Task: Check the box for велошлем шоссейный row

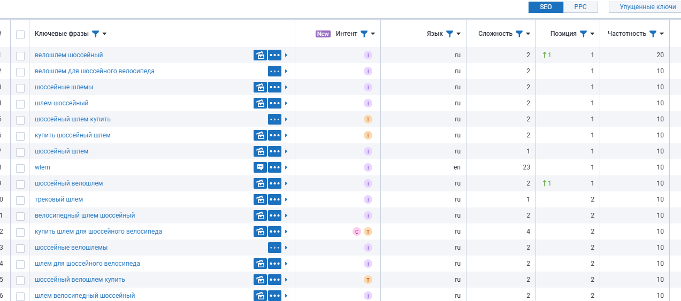Action: pyautogui.click(x=20, y=56)
